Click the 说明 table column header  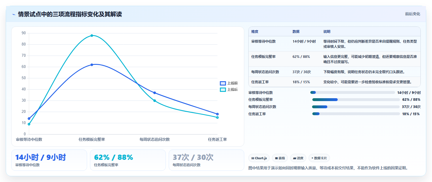(327, 32)
